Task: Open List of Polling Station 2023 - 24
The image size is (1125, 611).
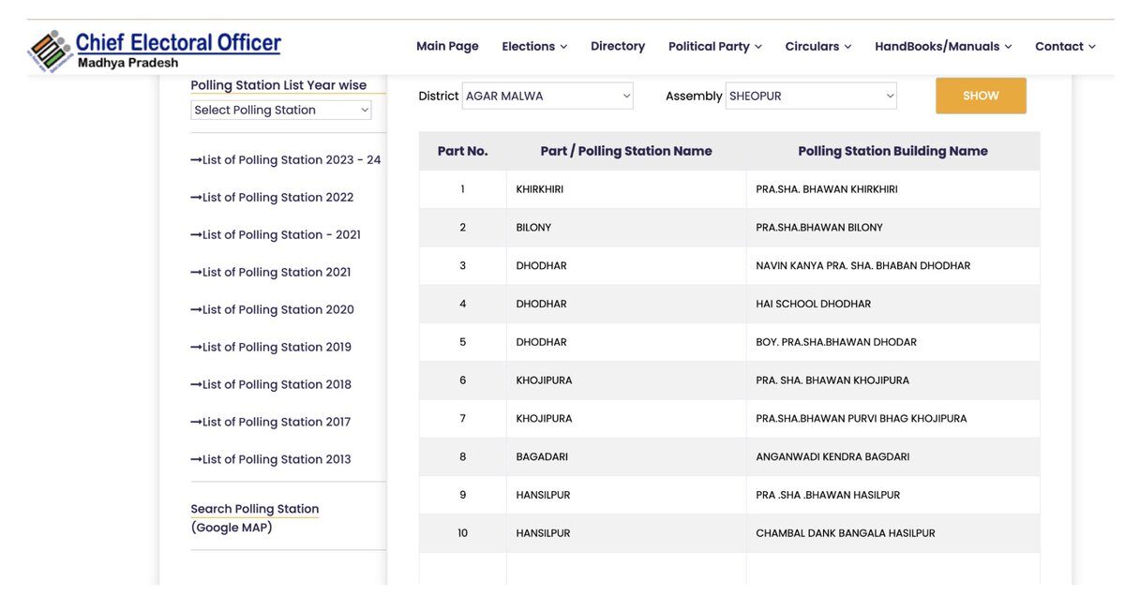Action: coord(286,160)
